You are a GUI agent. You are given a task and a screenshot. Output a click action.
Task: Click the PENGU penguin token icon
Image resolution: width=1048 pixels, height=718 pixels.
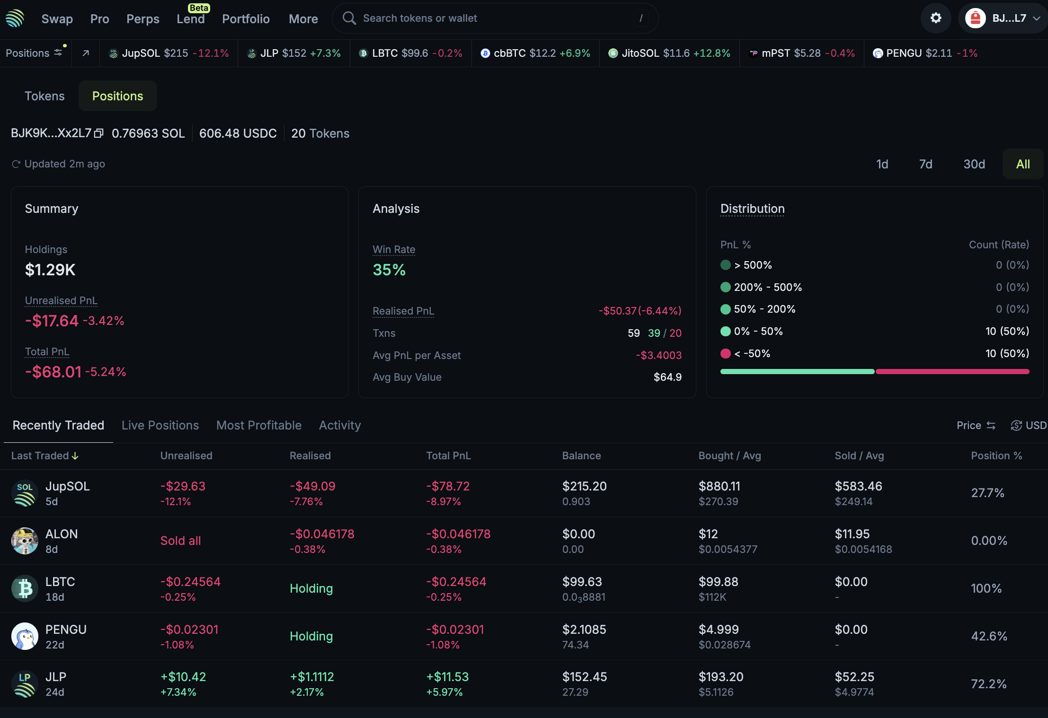[24, 636]
